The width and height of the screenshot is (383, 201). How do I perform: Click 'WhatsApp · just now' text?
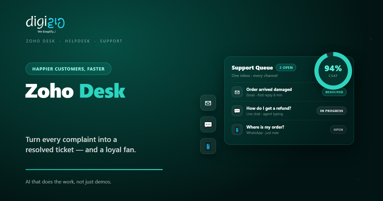click(262, 133)
